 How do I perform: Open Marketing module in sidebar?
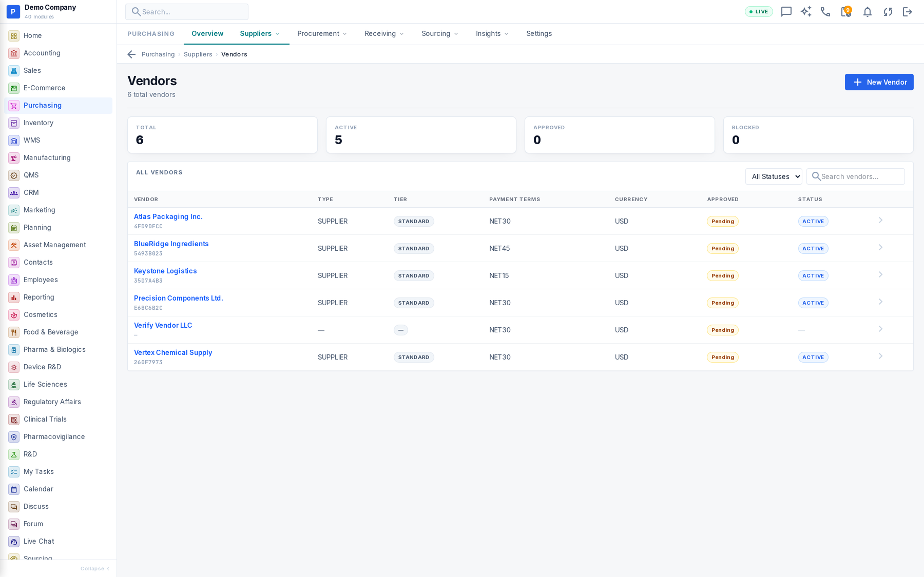[x=58, y=210]
